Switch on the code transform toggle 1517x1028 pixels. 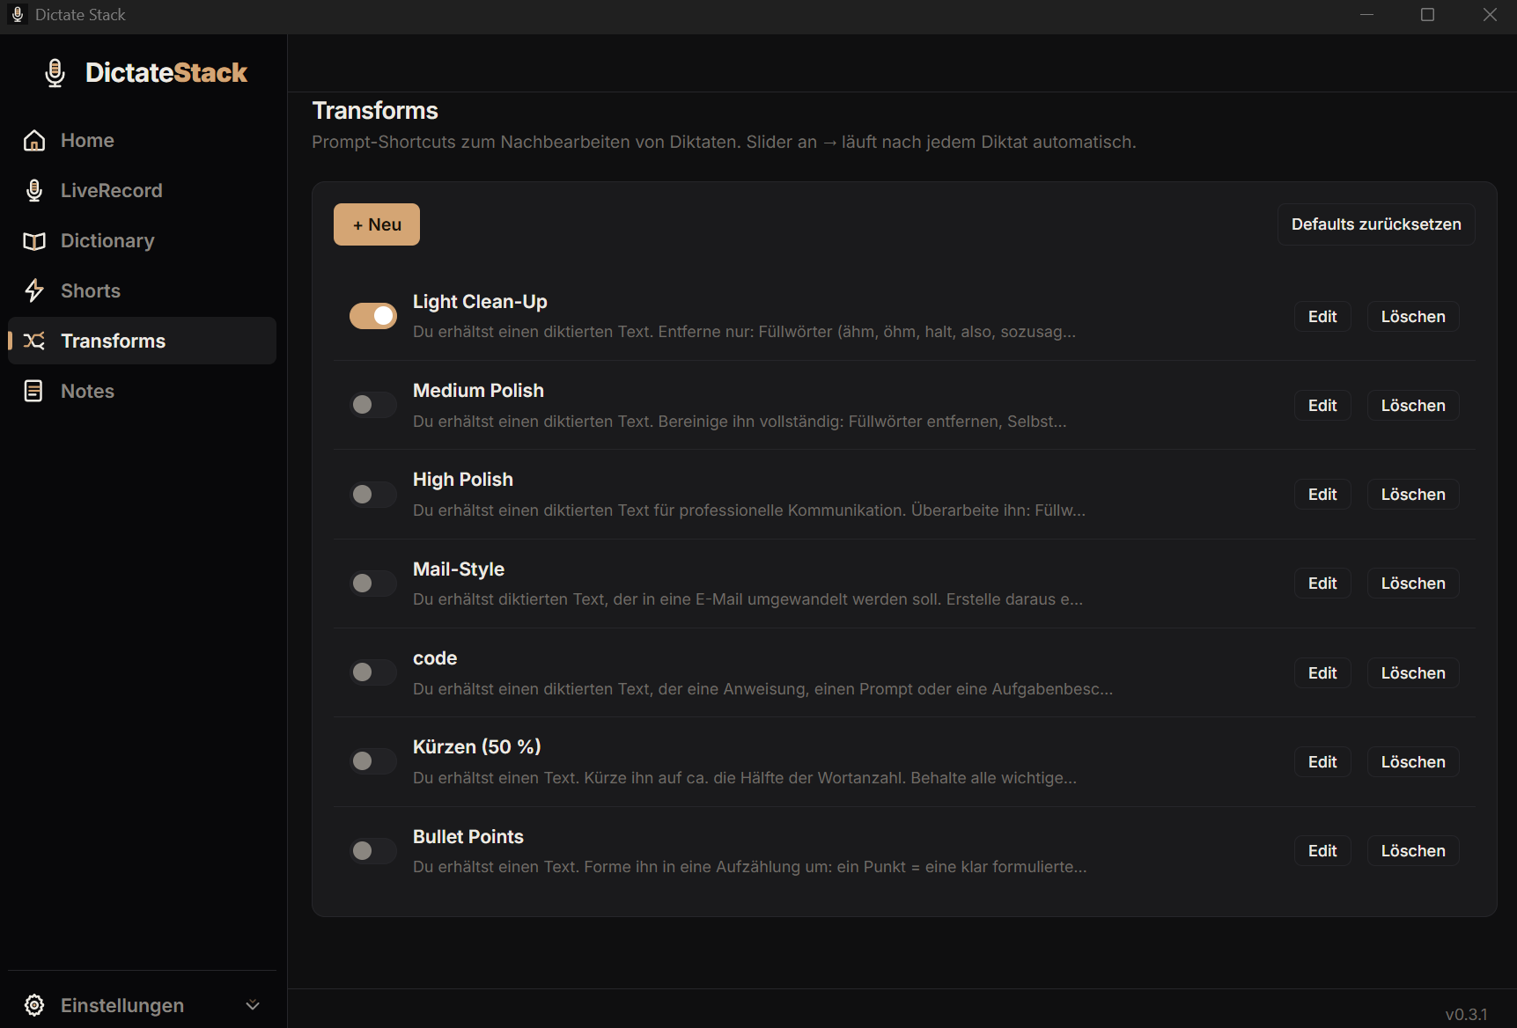(373, 672)
